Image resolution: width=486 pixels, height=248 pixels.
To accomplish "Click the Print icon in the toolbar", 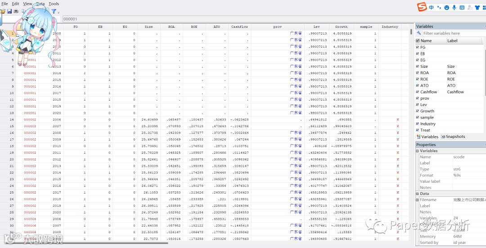I will point(16,11).
